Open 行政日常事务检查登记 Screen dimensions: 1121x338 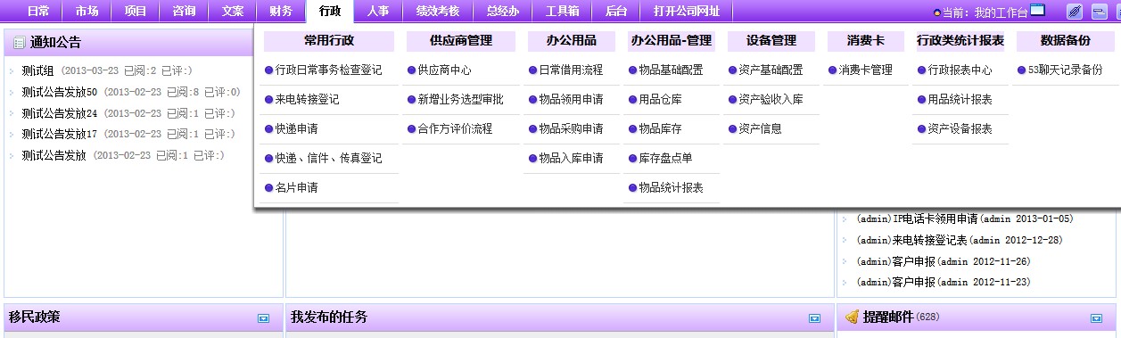pos(329,70)
